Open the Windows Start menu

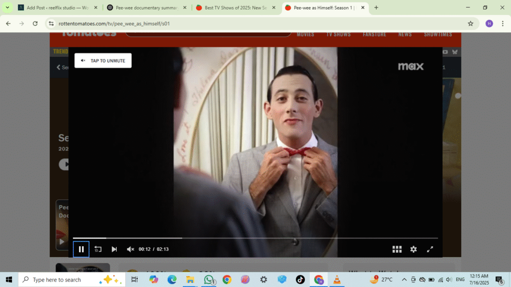[x=9, y=280]
